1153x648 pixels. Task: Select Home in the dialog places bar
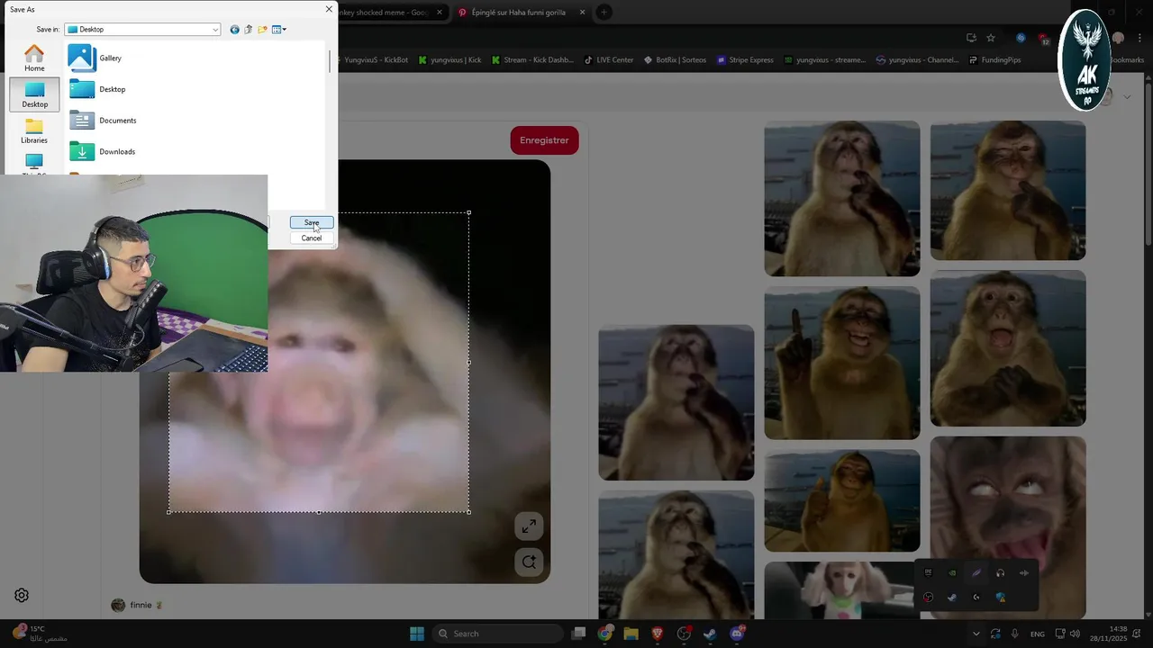coord(34,58)
